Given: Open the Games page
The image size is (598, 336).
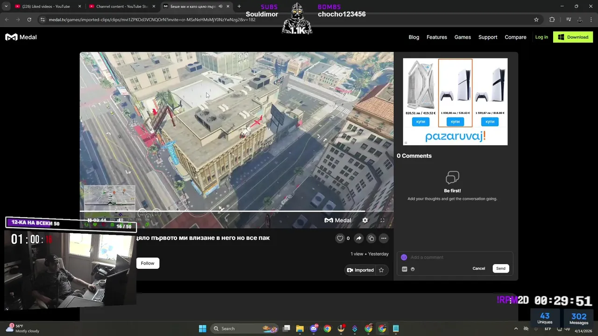Looking at the screenshot, I should pos(463,37).
